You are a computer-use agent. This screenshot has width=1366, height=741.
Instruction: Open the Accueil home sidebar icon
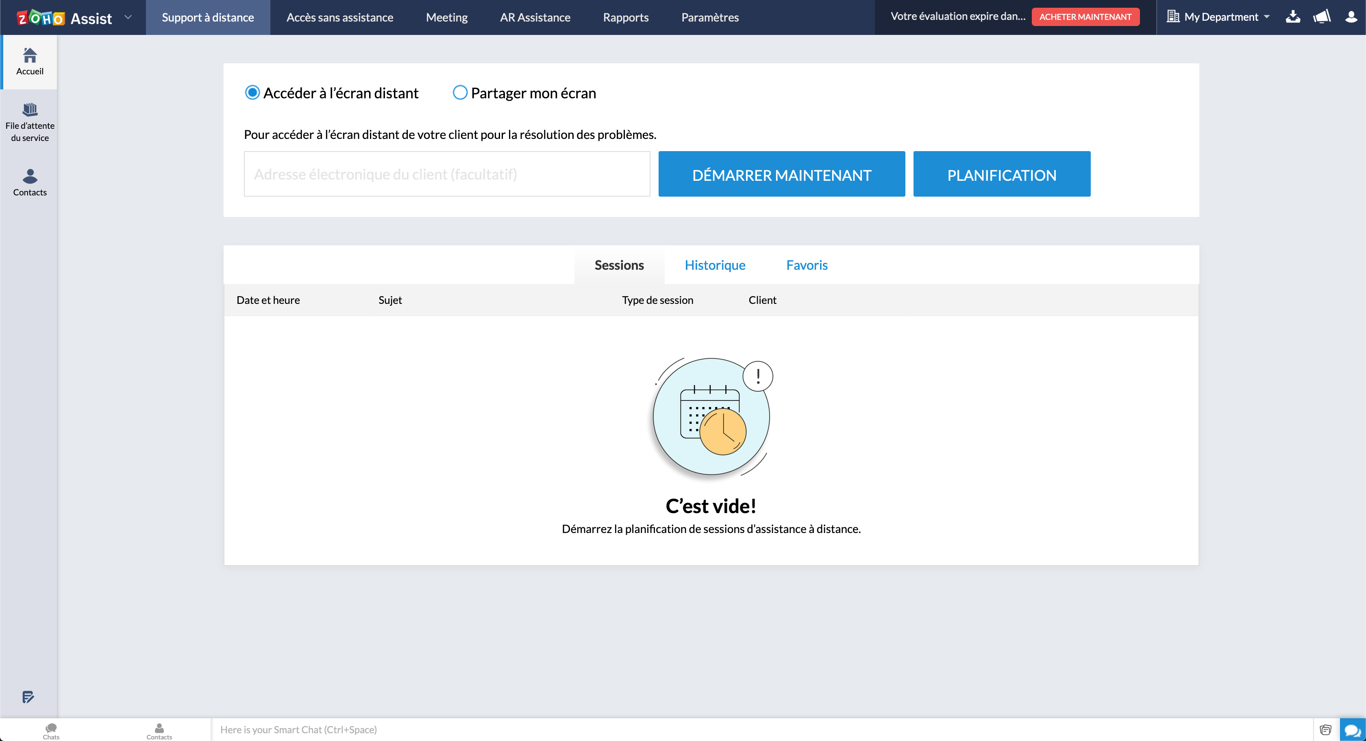(30, 61)
